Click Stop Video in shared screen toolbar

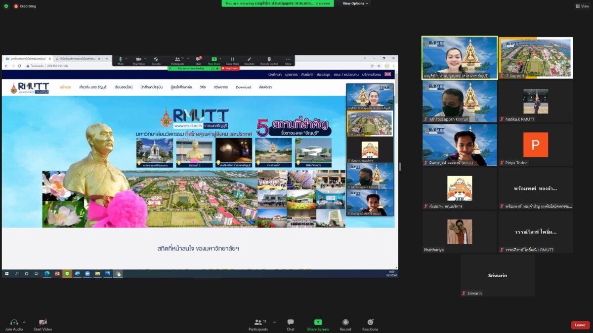tap(139, 61)
